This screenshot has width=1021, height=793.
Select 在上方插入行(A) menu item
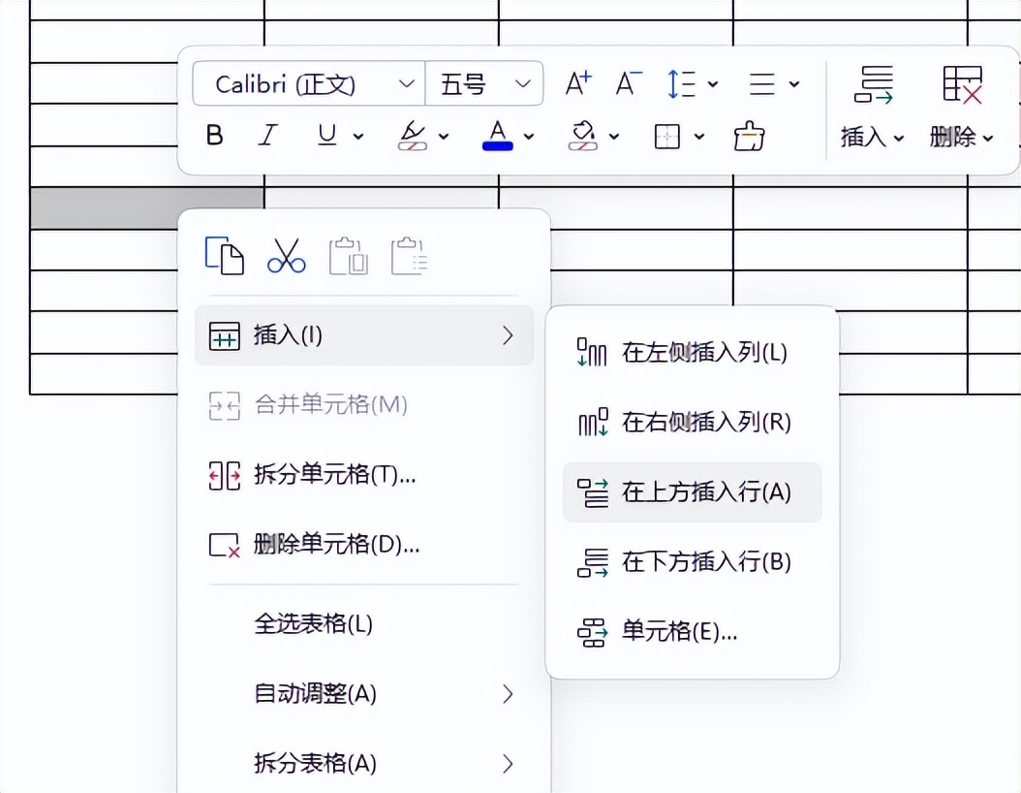pos(692,492)
